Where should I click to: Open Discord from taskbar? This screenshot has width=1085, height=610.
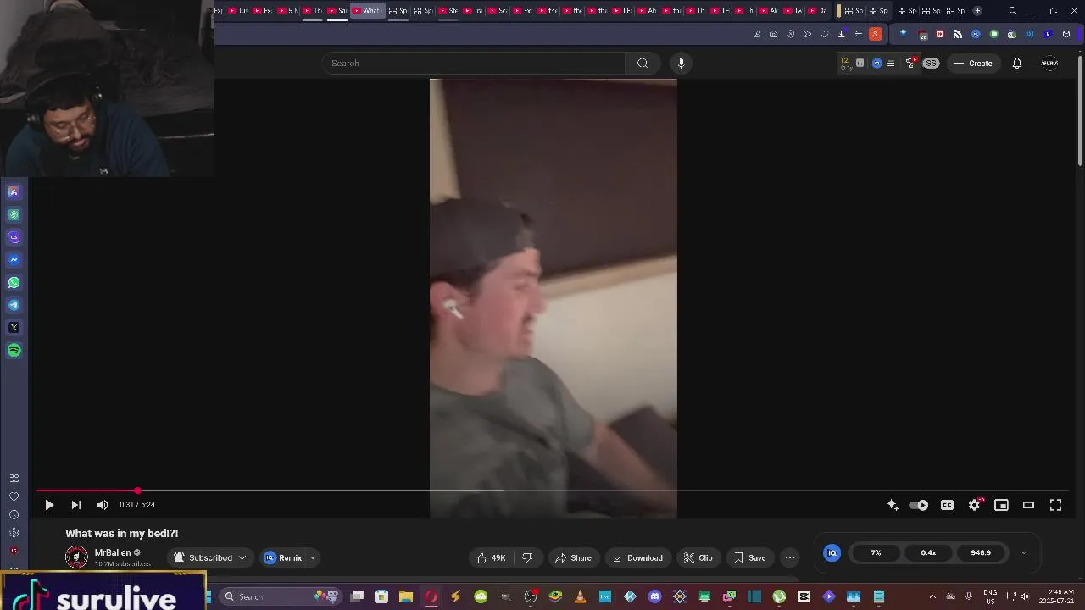point(654,596)
